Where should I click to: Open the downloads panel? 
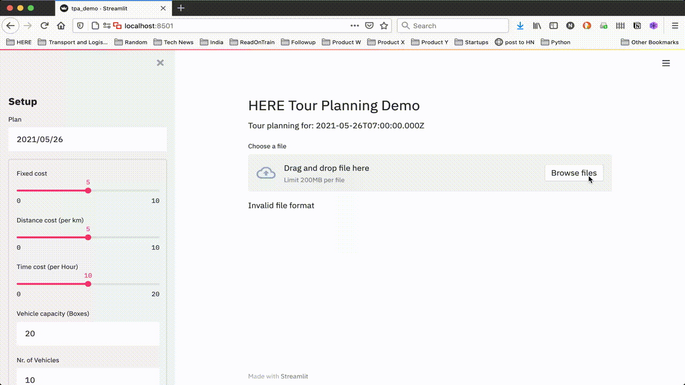click(520, 26)
